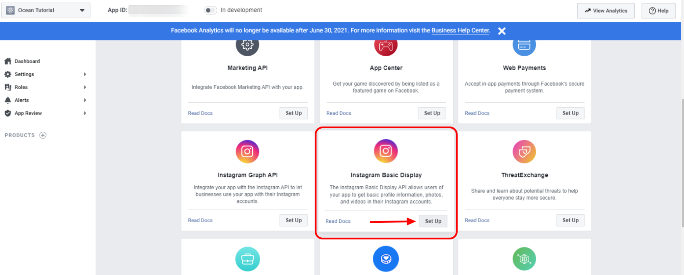Viewport: 684px width, 275px height.
Task: Toggle the In development switch
Action: [x=211, y=10]
